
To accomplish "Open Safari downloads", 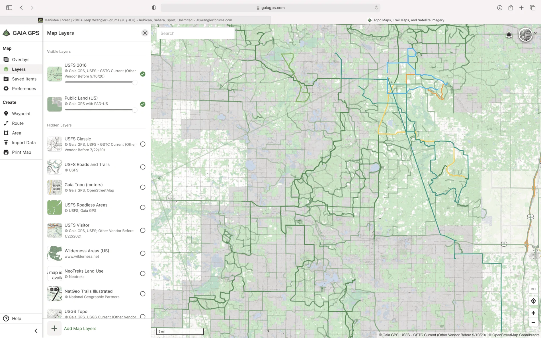I will click(x=500, y=8).
